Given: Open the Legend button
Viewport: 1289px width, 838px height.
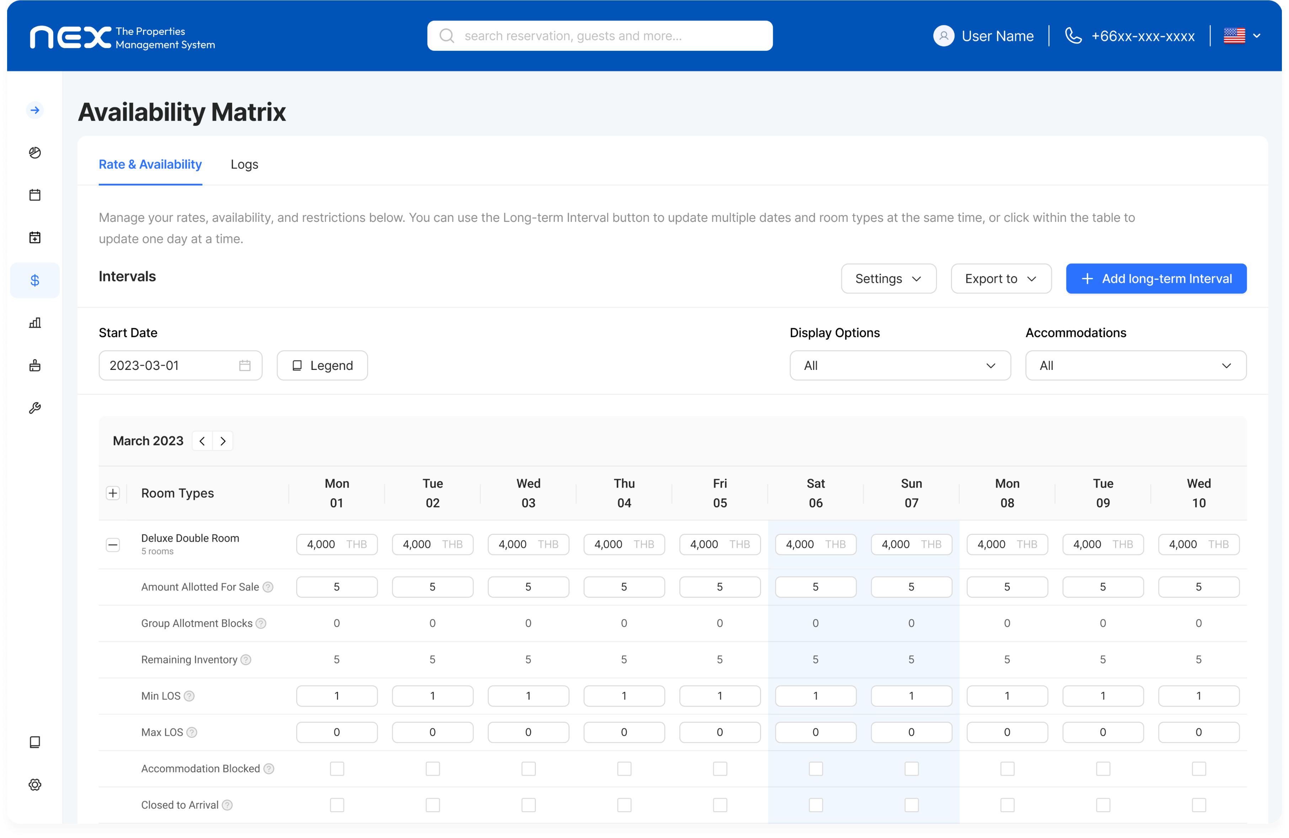Looking at the screenshot, I should [x=322, y=366].
